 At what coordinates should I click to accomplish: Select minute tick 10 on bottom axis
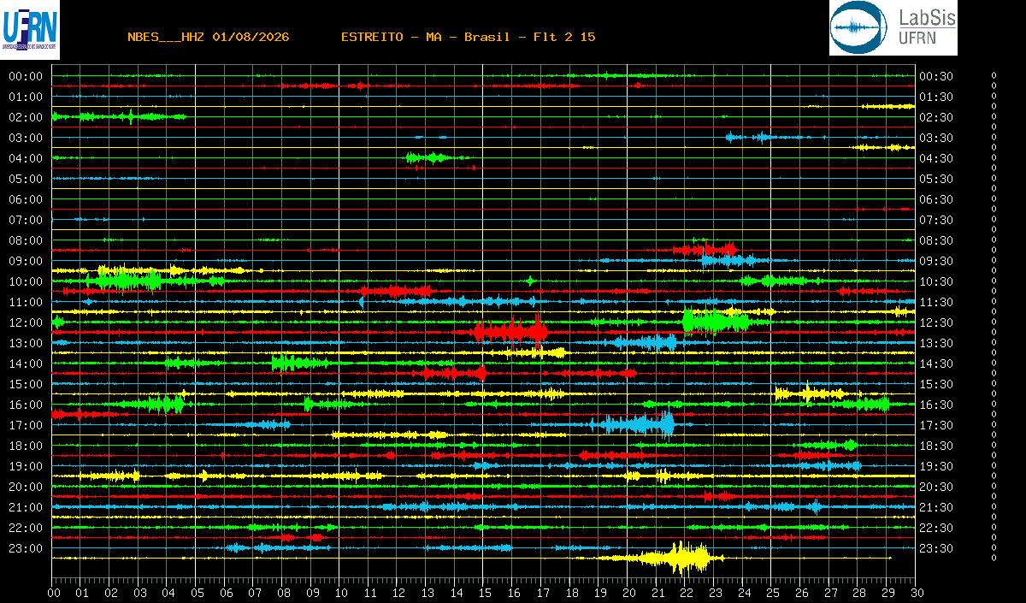(x=341, y=592)
